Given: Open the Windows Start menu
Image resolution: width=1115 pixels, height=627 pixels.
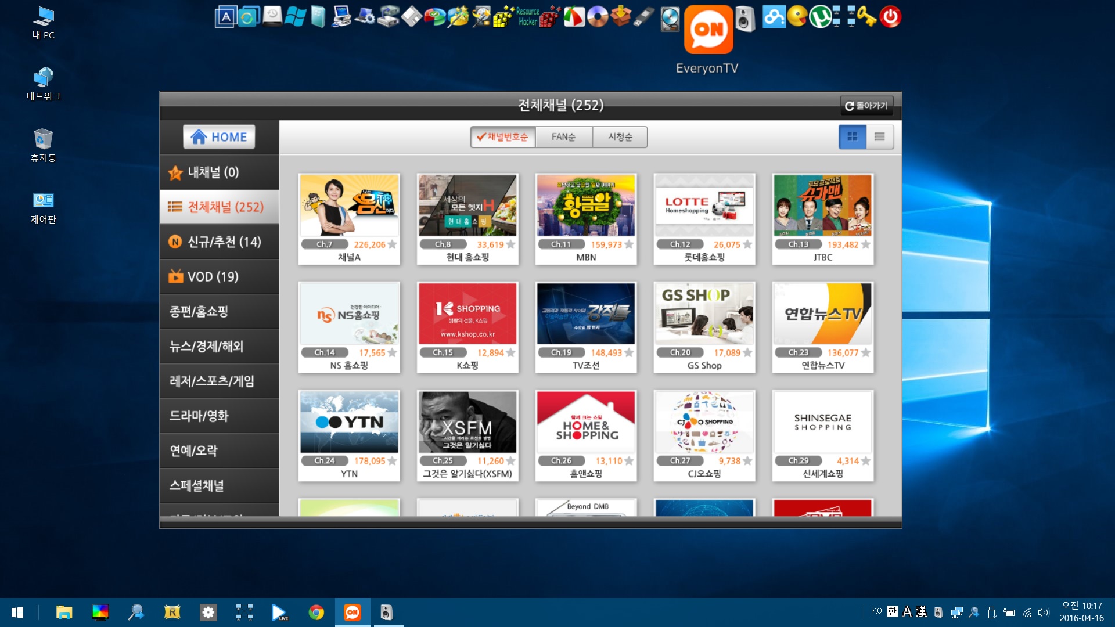Looking at the screenshot, I should tap(17, 612).
